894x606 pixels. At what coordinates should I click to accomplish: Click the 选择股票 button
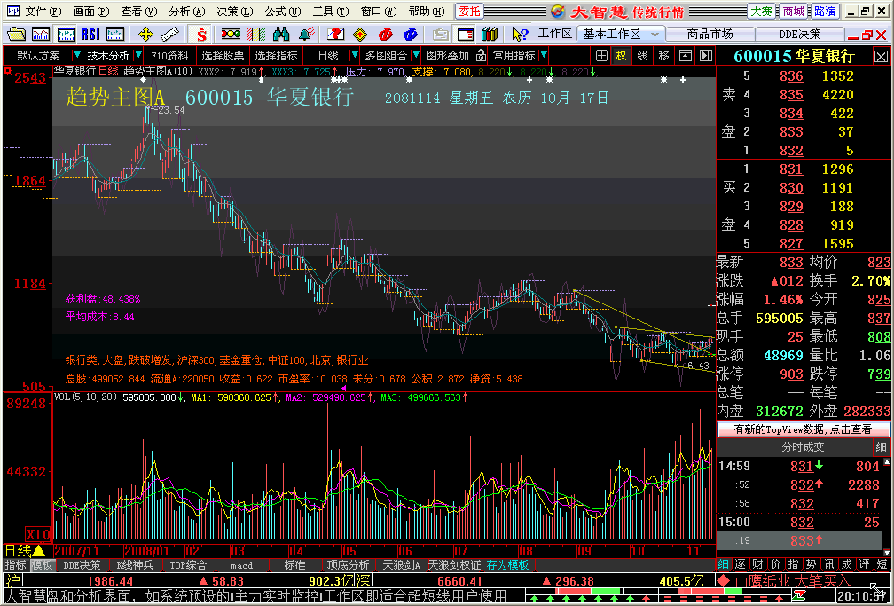223,55
